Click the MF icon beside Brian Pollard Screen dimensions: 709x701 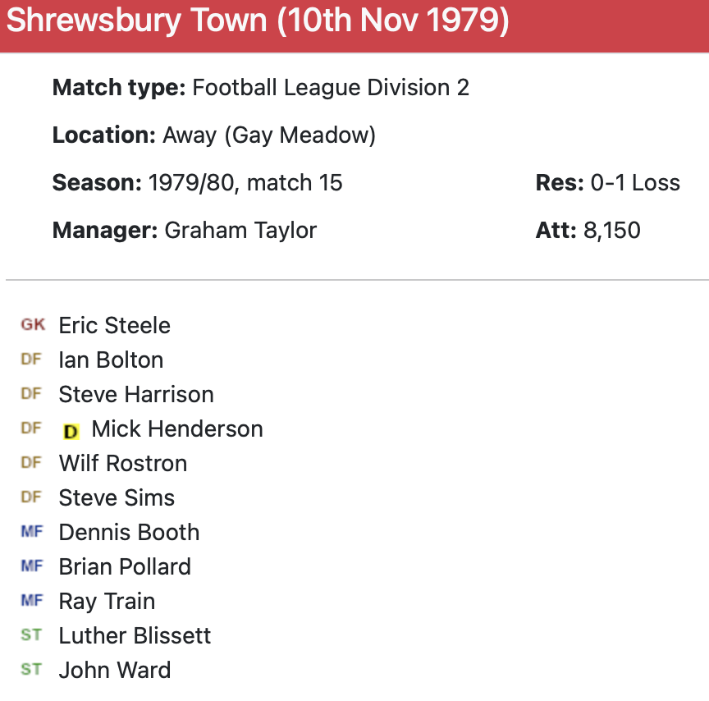pos(32,566)
